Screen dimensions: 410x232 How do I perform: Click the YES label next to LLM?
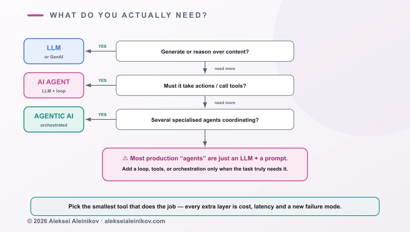tap(102, 46)
